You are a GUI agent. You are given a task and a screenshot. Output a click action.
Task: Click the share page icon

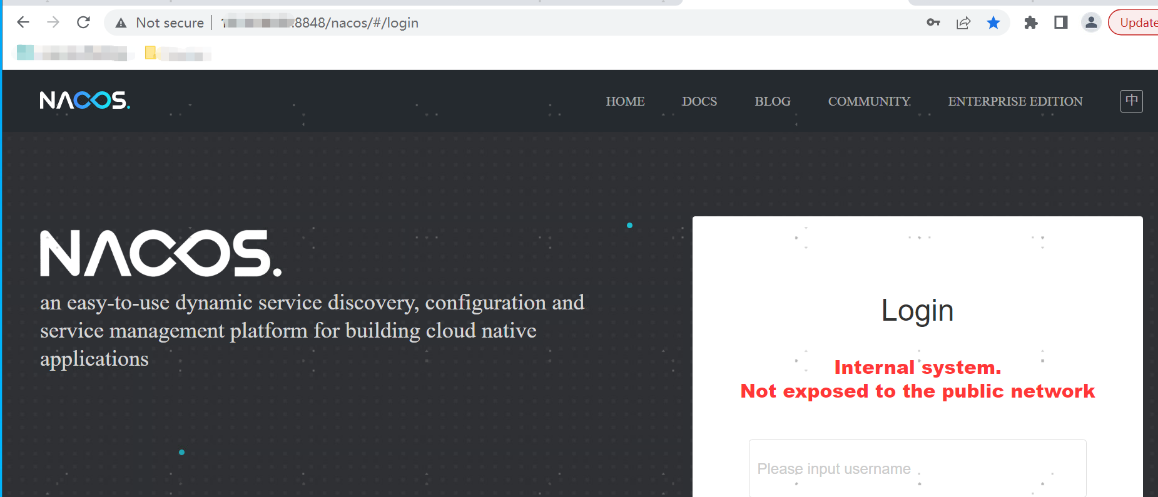tap(963, 23)
